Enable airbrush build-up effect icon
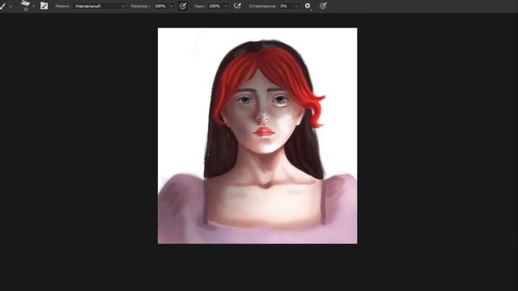518x291 pixels. coord(237,6)
